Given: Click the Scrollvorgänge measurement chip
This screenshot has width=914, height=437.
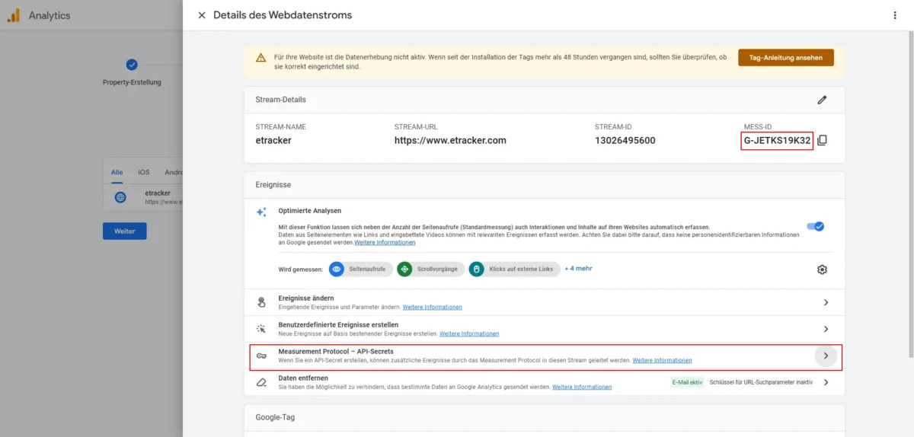Looking at the screenshot, I should point(430,269).
